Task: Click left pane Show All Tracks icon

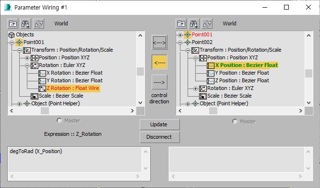Action: pyautogui.click(x=13, y=24)
